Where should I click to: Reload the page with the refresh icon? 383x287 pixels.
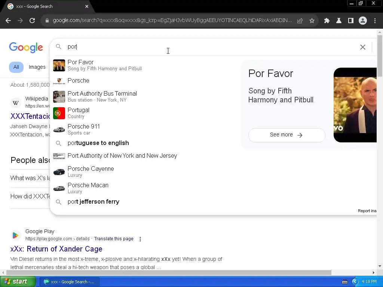(32, 21)
